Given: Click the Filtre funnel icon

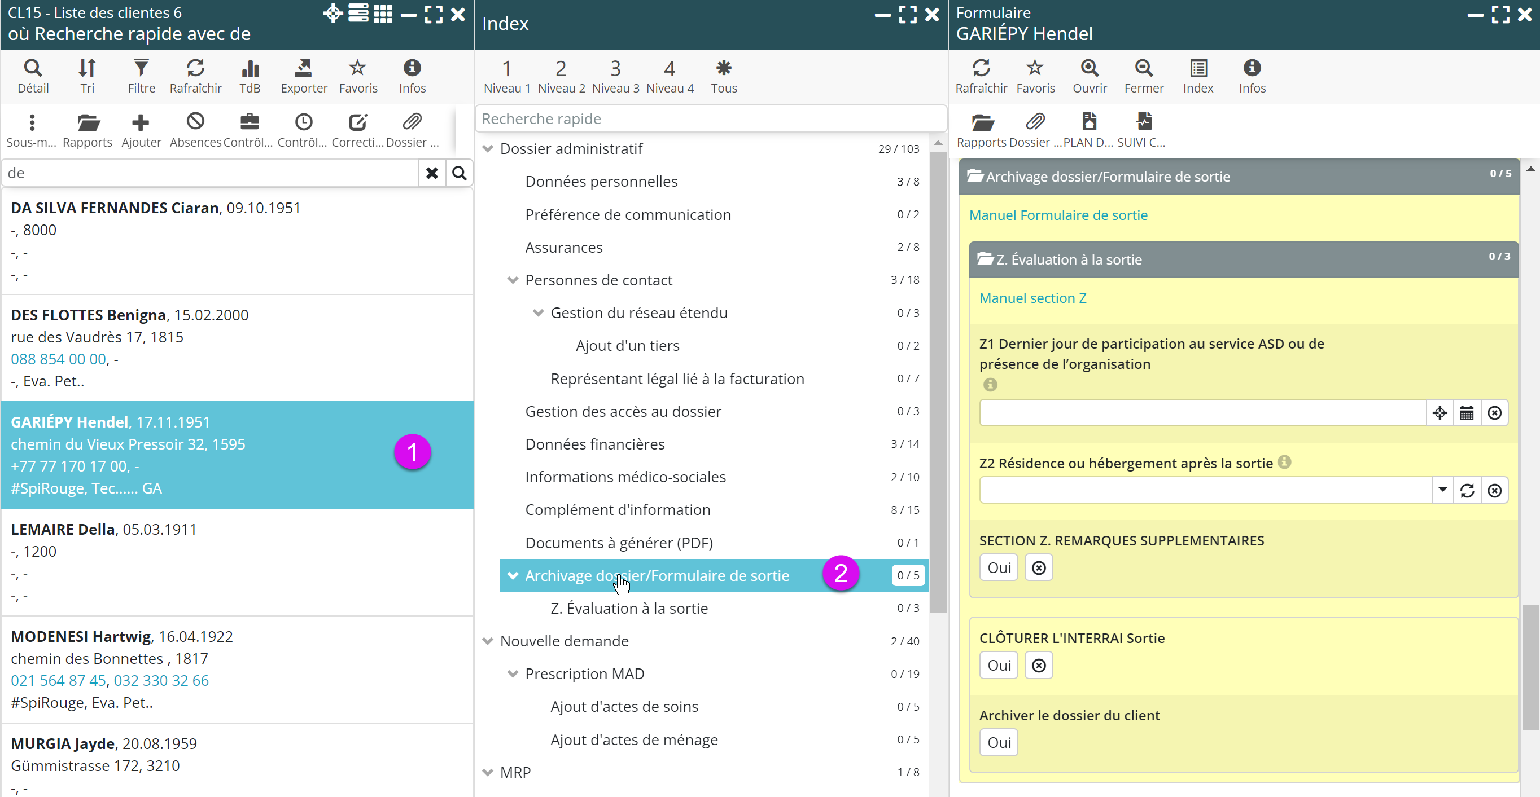Looking at the screenshot, I should coord(141,68).
